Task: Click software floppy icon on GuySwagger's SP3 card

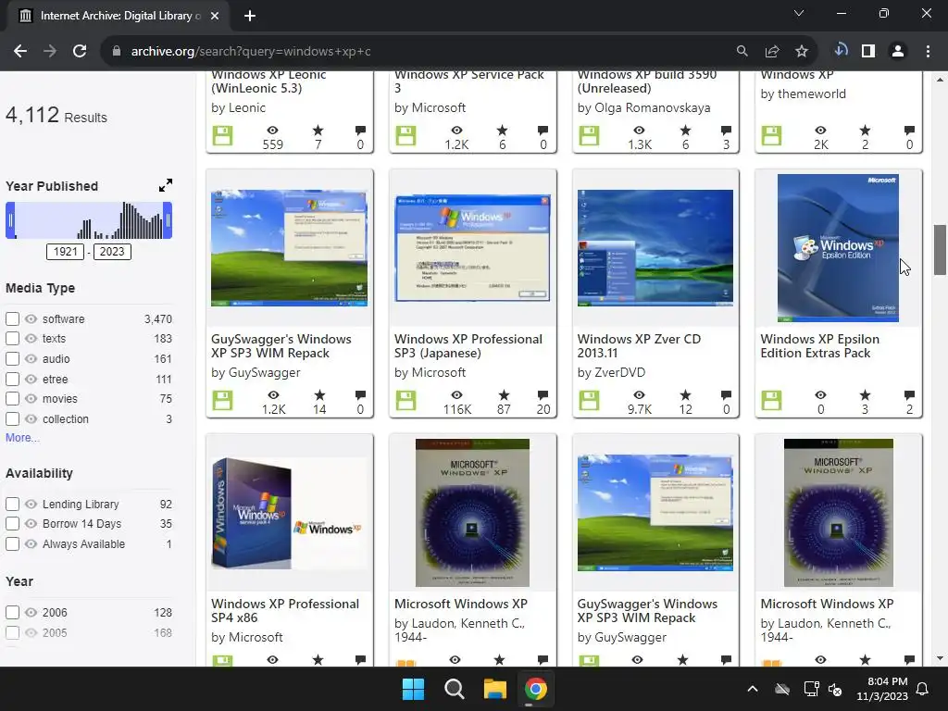Action: (x=222, y=400)
